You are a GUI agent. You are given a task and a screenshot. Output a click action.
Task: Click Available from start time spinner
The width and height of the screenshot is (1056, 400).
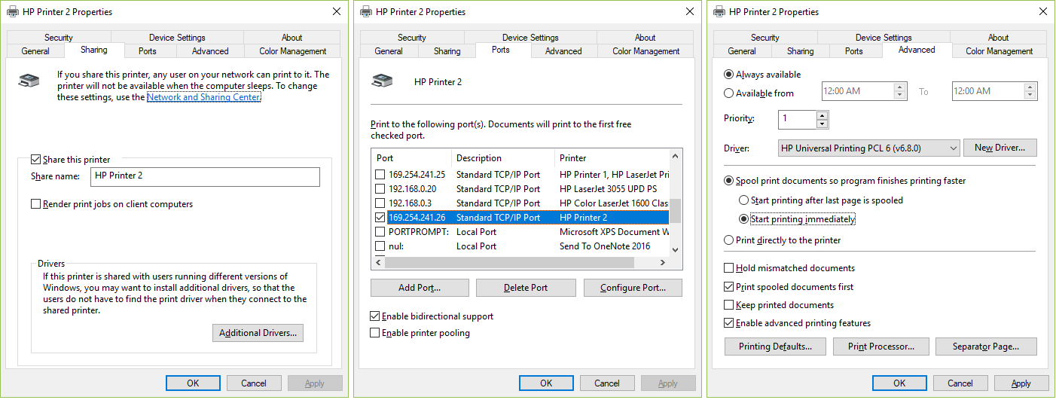[899, 91]
